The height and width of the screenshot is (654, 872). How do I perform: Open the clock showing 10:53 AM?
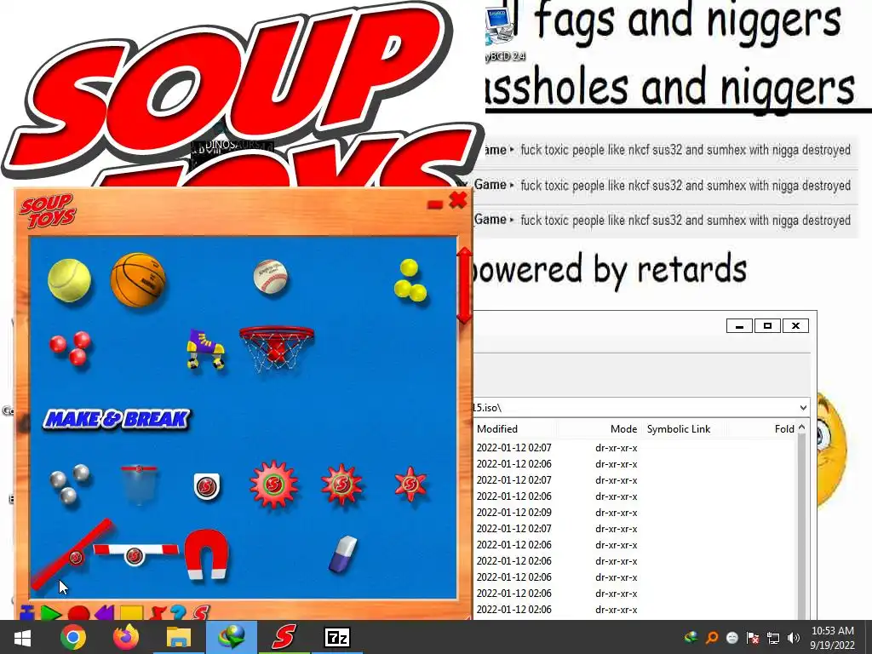pos(833,638)
